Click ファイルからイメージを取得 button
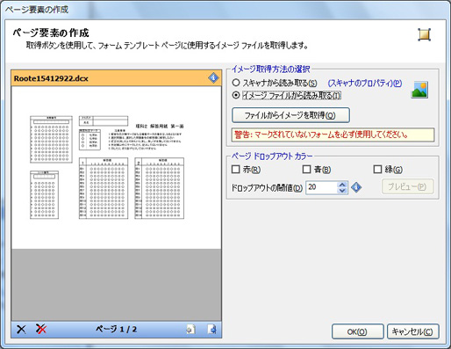451x349 pixels. click(290, 115)
